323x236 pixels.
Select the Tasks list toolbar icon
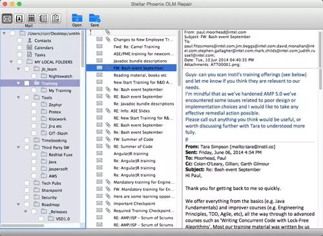pos(43,19)
